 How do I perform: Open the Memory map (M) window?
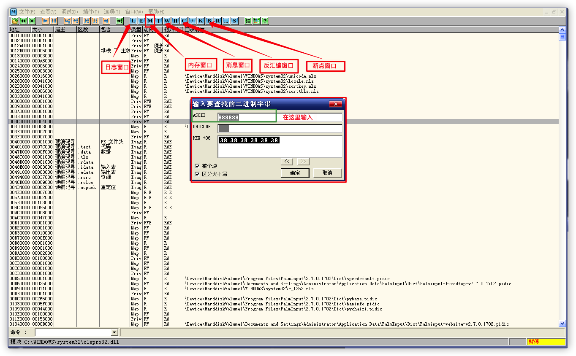(150, 21)
